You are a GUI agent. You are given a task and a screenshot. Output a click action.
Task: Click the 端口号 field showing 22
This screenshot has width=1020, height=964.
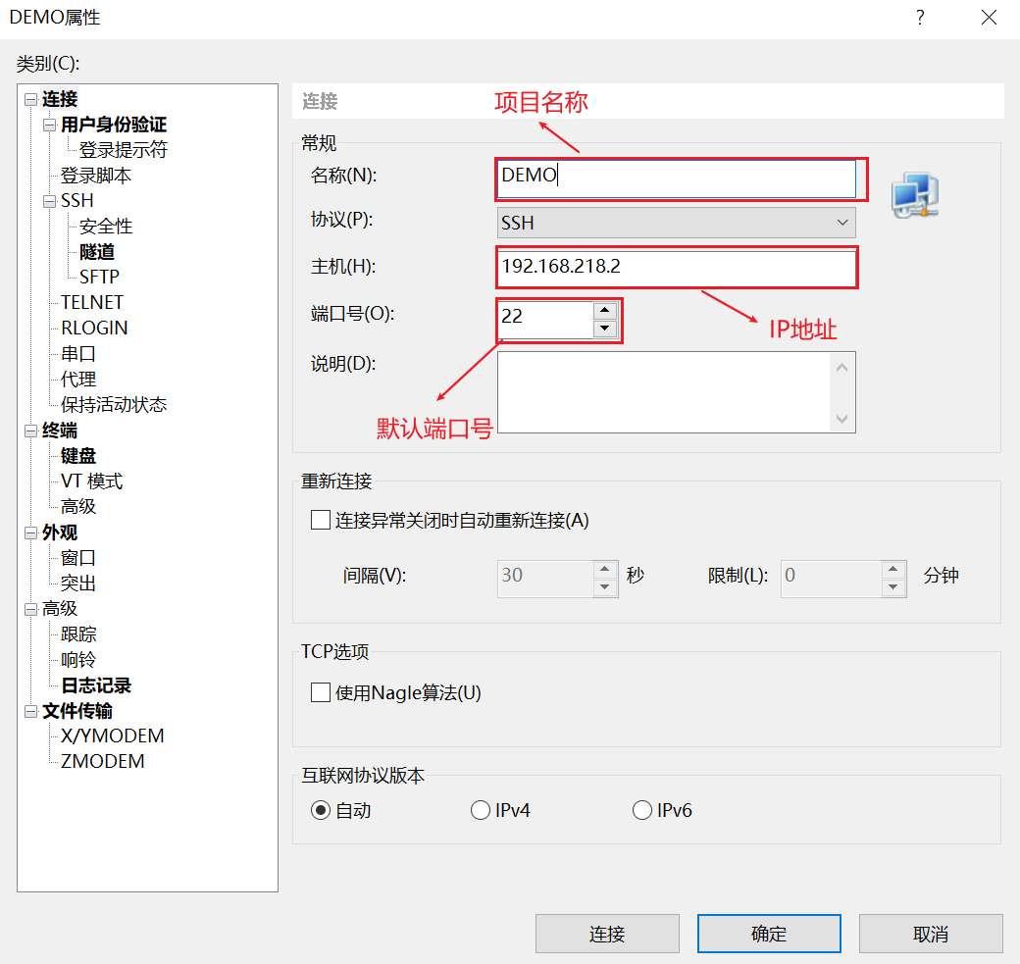[545, 320]
